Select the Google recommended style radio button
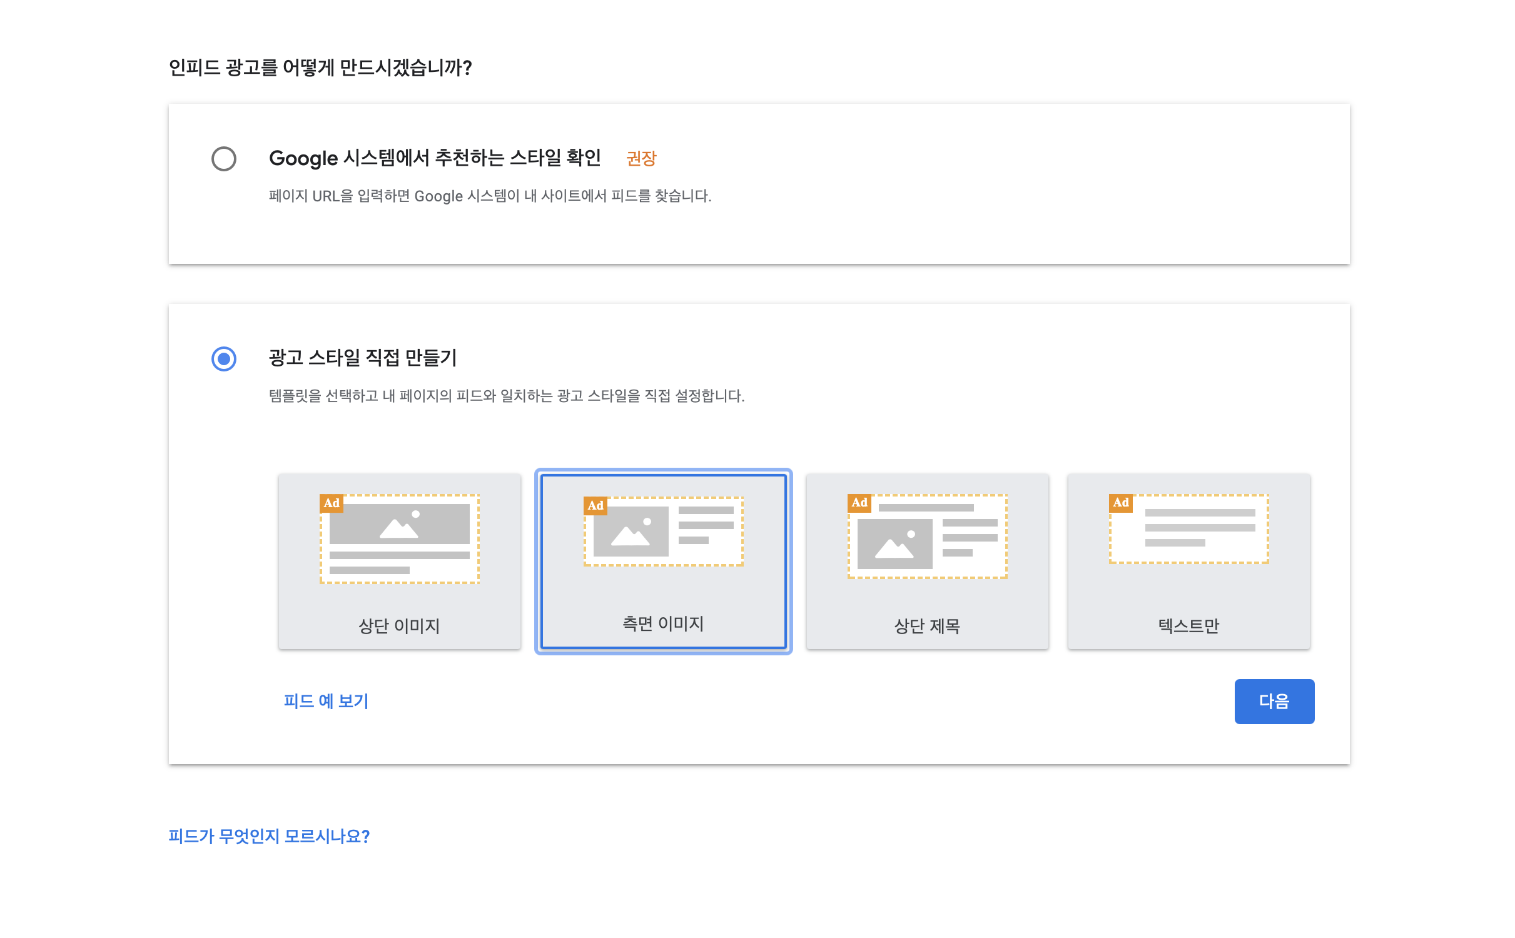This screenshot has width=1515, height=938. [223, 159]
